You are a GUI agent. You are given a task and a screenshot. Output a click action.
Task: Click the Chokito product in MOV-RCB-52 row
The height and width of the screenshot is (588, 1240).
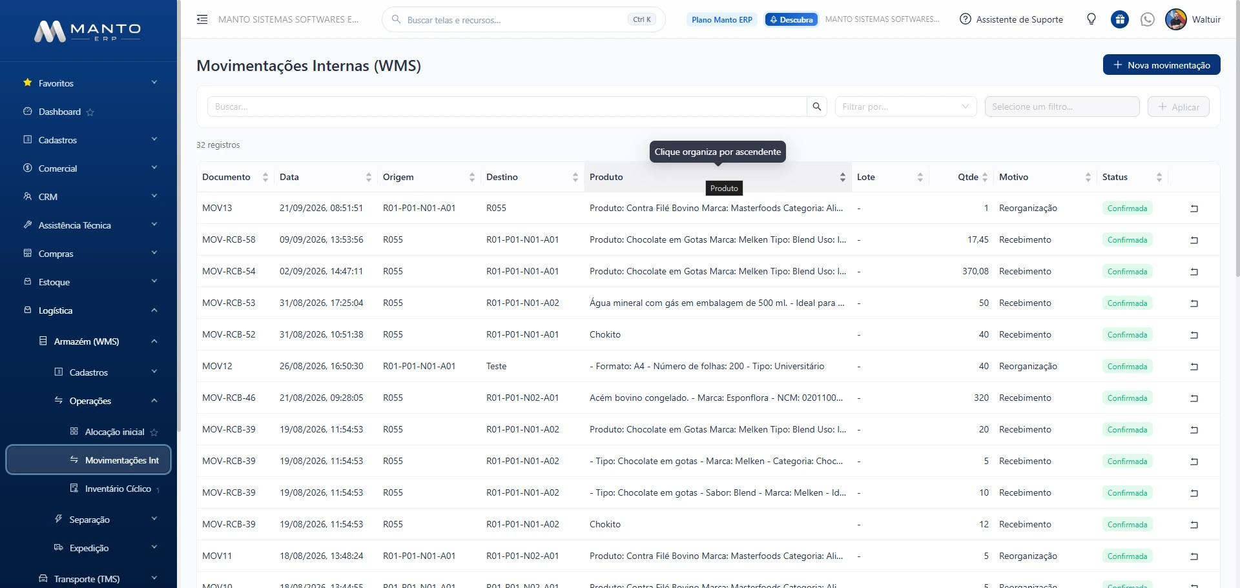[x=605, y=334]
